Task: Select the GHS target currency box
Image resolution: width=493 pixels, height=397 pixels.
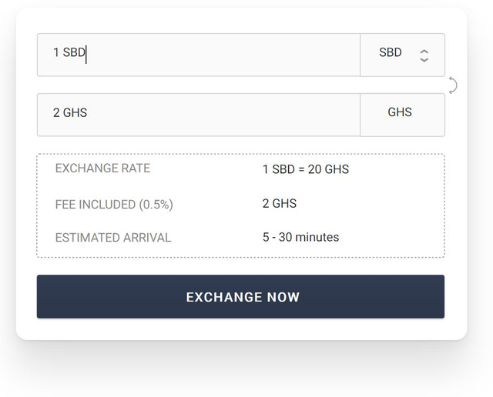Action: tap(402, 115)
